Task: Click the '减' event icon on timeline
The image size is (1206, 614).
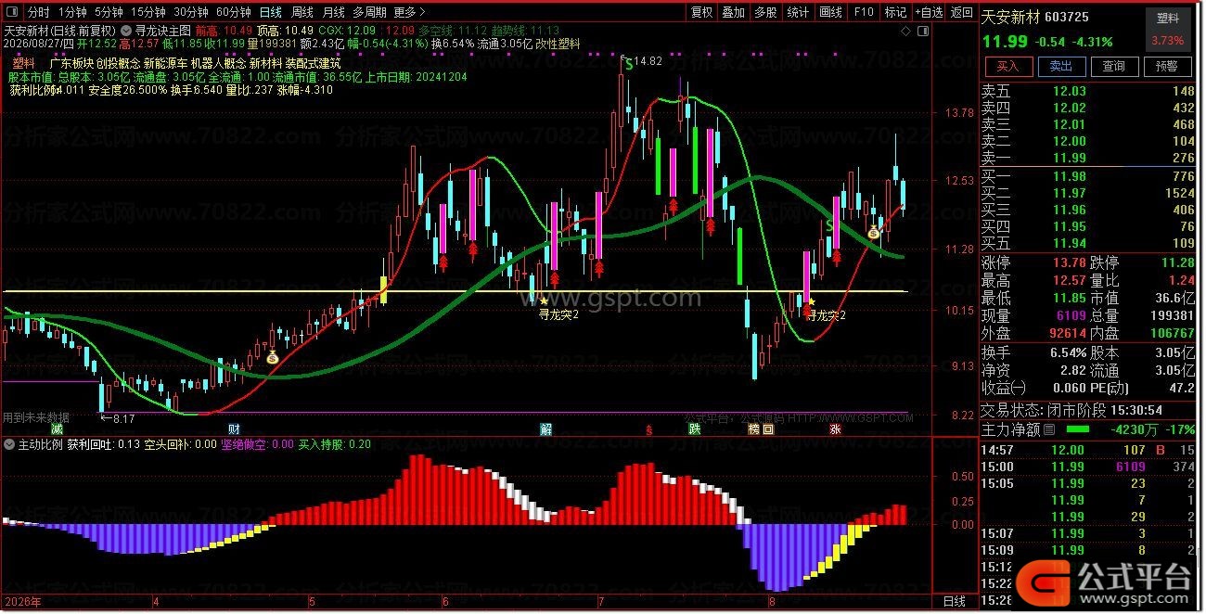Action: click(58, 429)
